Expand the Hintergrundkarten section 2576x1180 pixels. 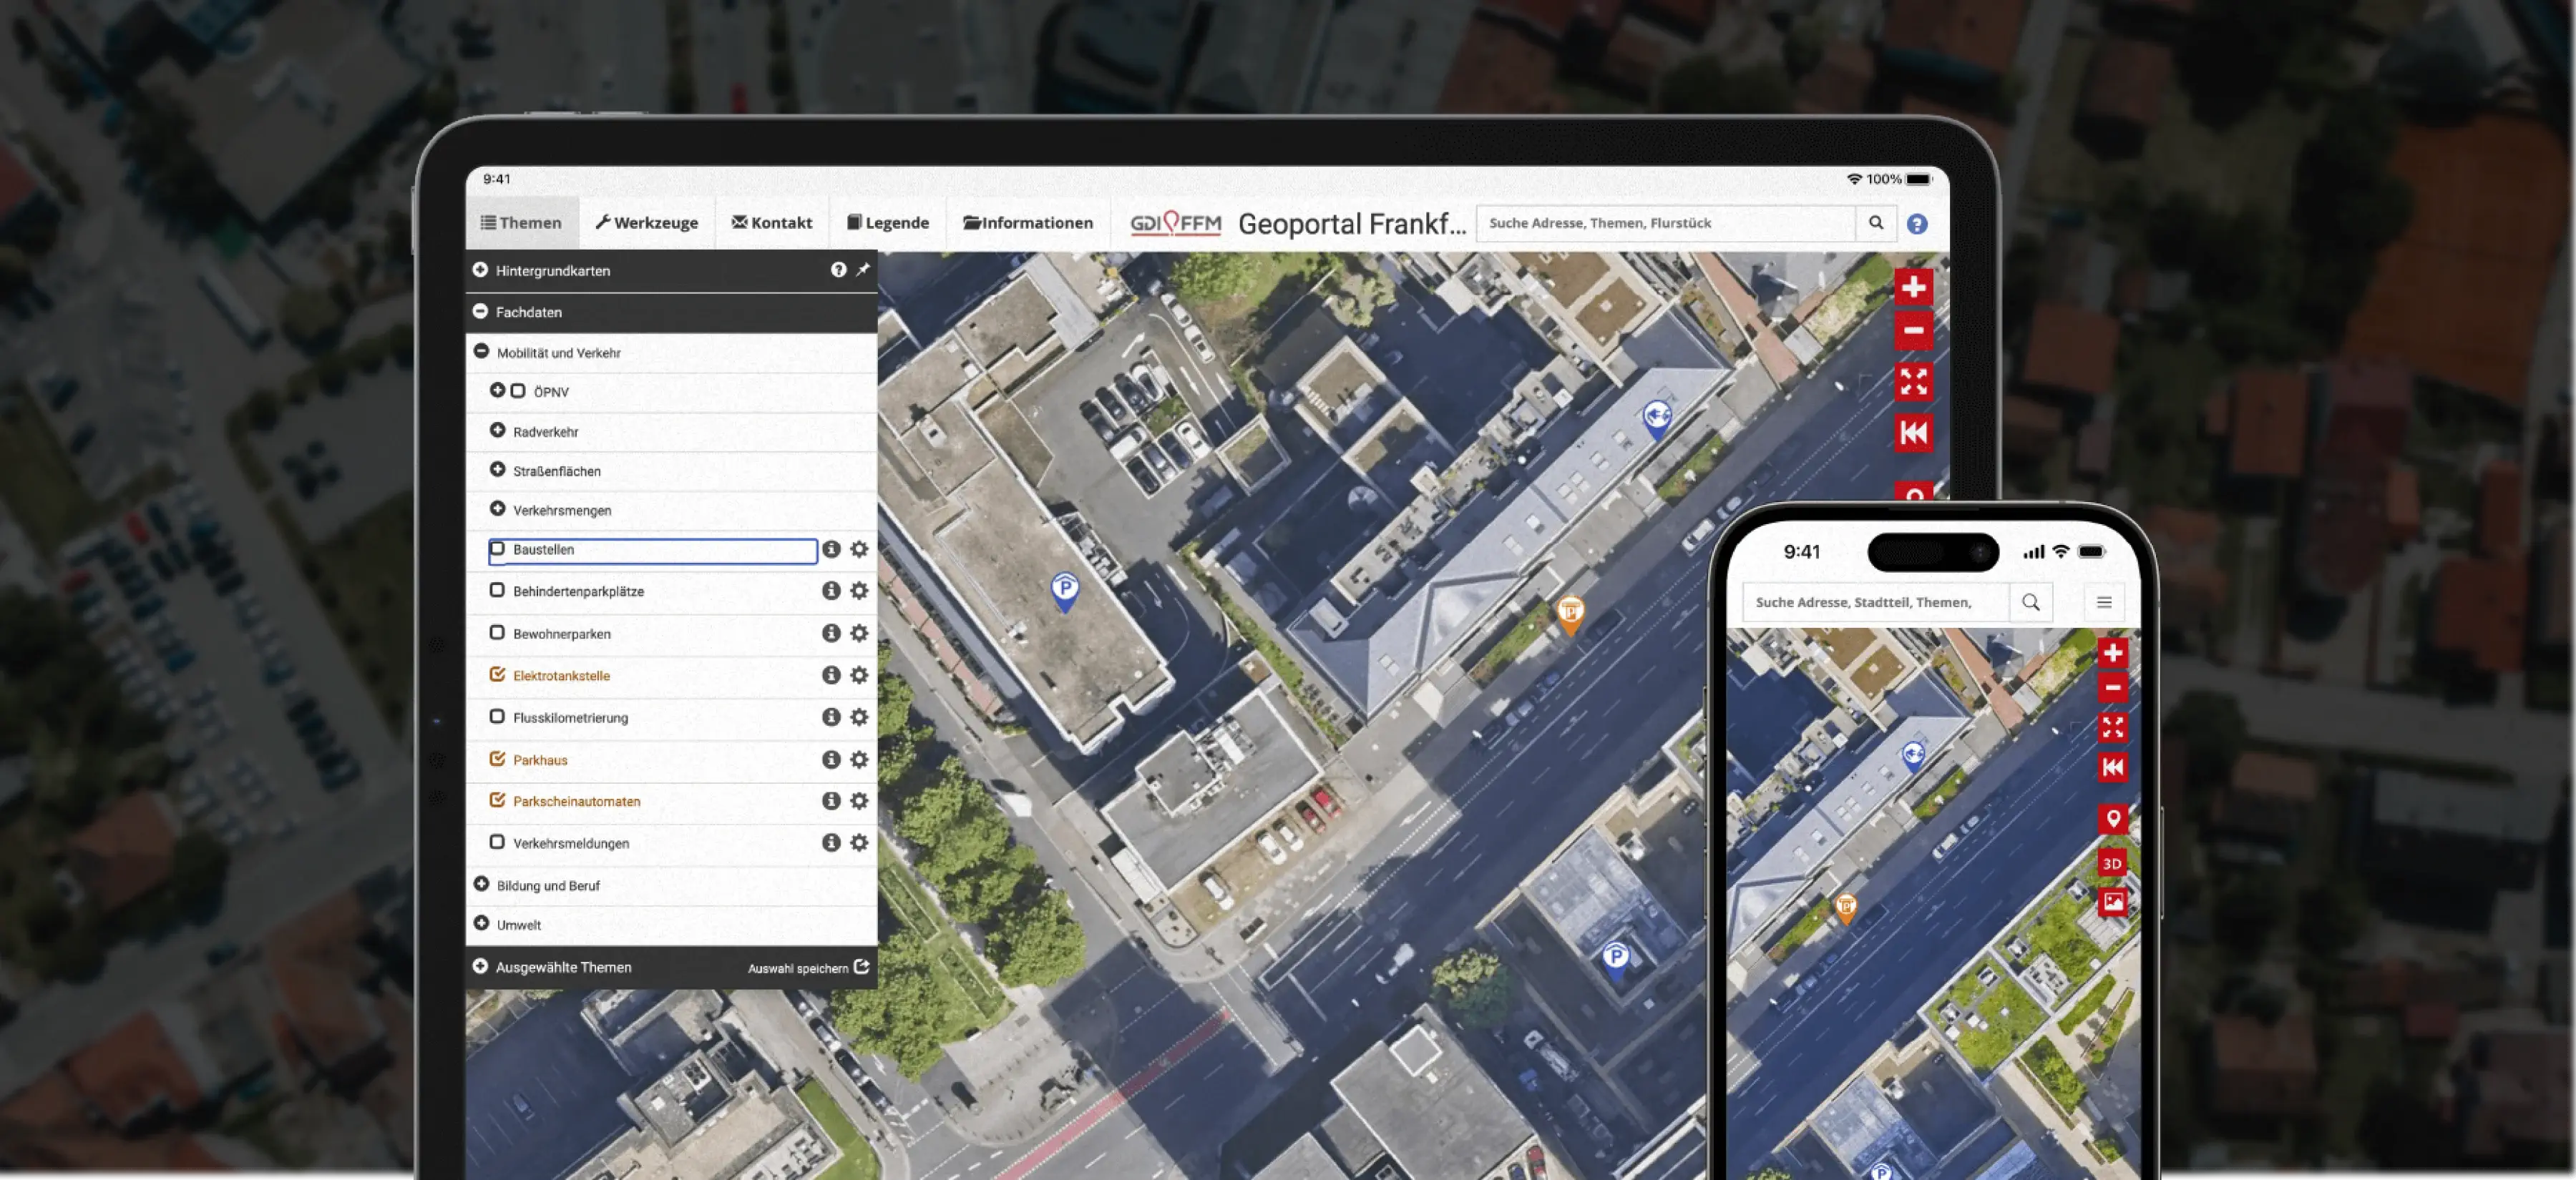[481, 271]
